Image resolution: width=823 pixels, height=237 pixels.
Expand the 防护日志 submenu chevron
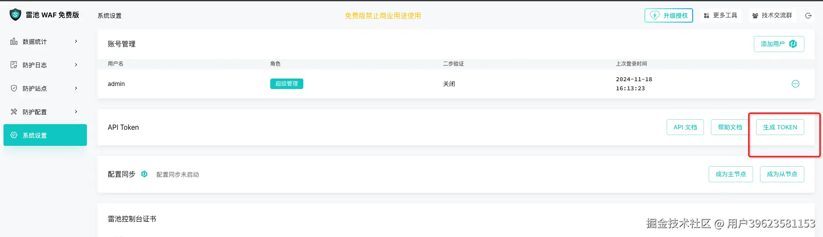(76, 65)
